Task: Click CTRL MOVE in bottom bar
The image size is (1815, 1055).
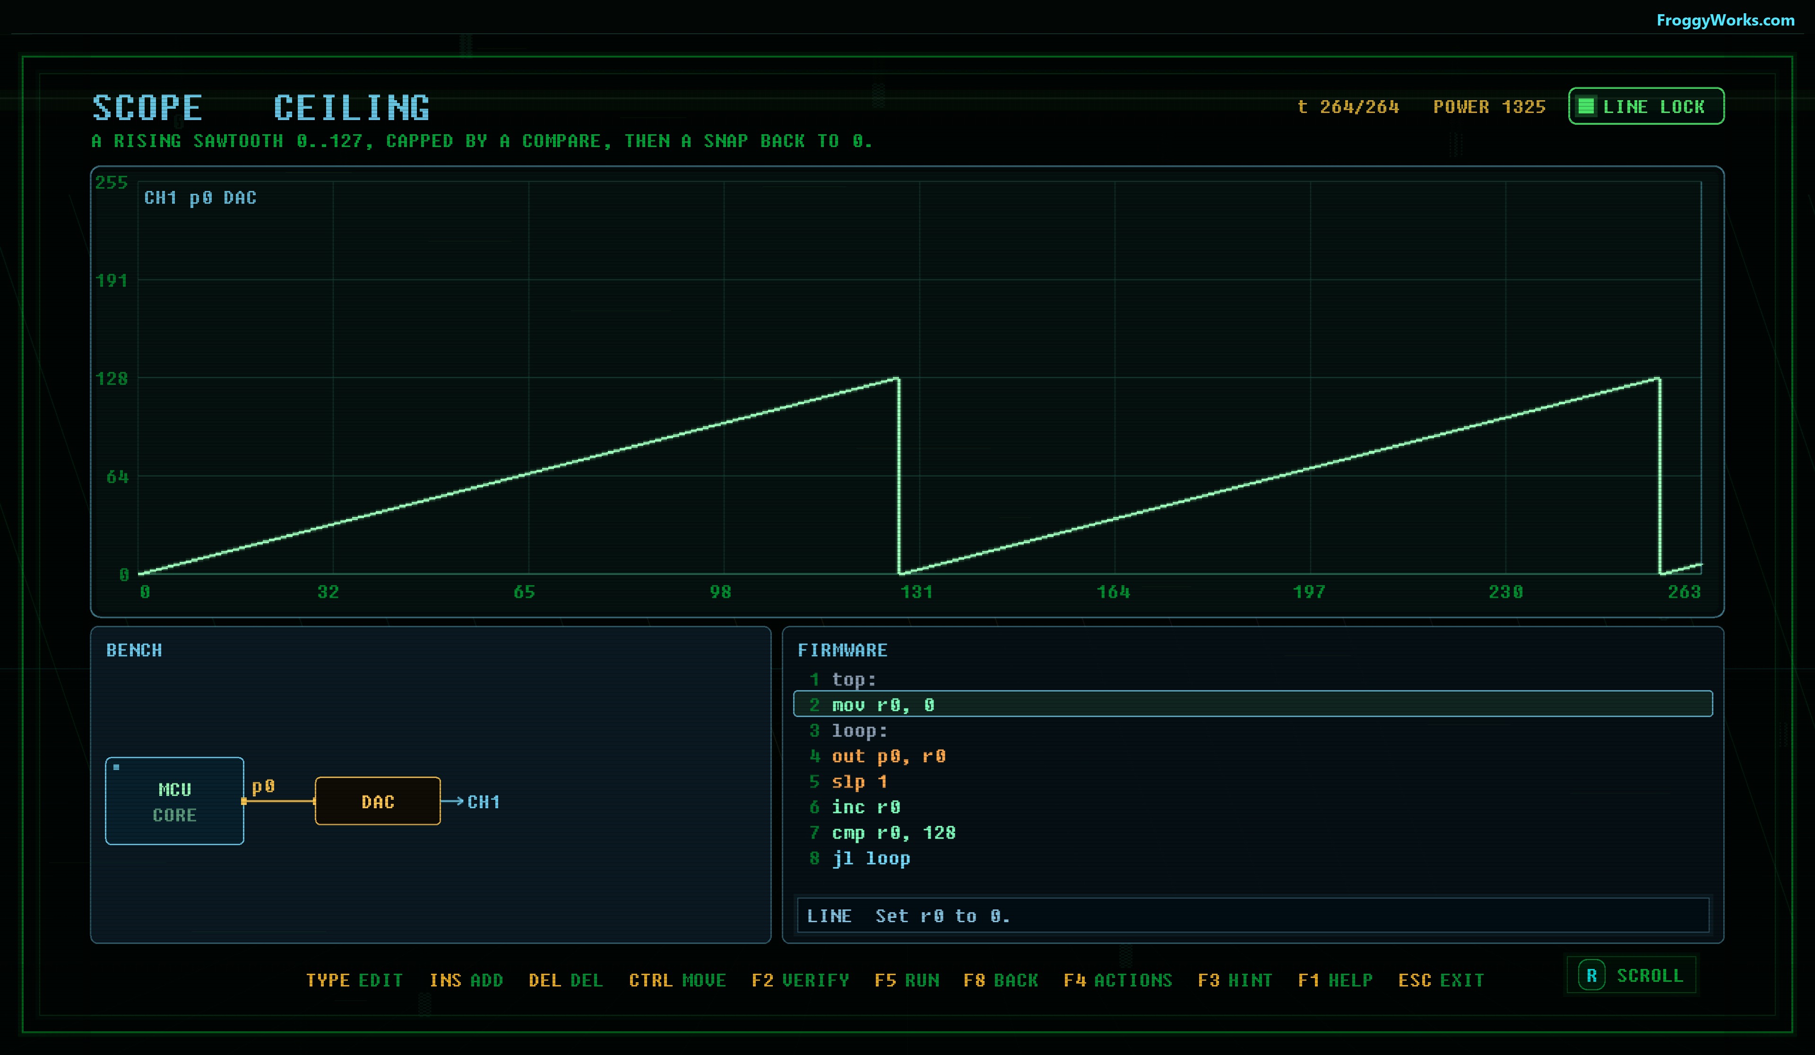Action: [677, 980]
